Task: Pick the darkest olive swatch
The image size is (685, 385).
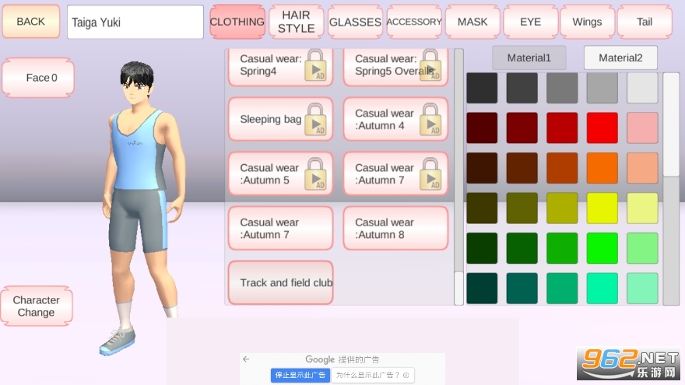Action: tap(482, 208)
